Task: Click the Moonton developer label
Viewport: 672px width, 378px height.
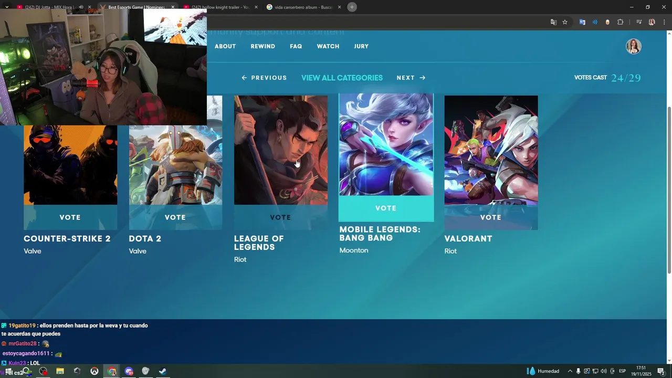Action: pos(354,250)
